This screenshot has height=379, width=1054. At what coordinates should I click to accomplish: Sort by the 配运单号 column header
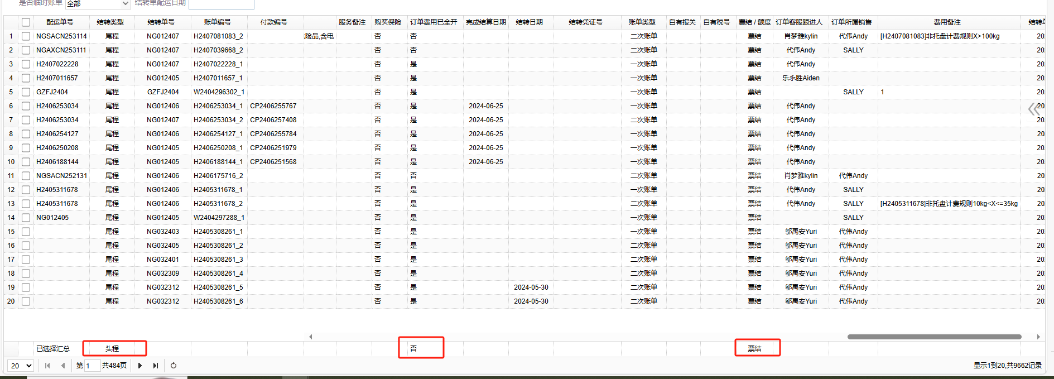(60, 22)
